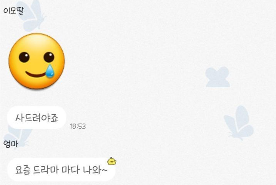Select the 요즘 드라마 마다 나와~ message bubble
The image size is (276, 185).
[61, 170]
